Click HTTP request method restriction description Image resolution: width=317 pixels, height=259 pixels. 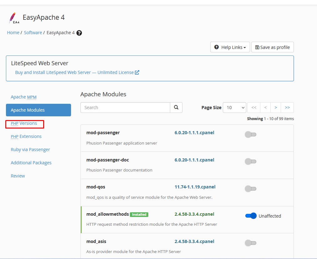(x=152, y=225)
